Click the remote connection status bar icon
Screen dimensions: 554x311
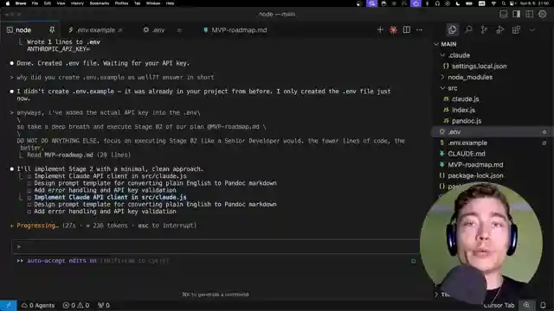click(8, 305)
